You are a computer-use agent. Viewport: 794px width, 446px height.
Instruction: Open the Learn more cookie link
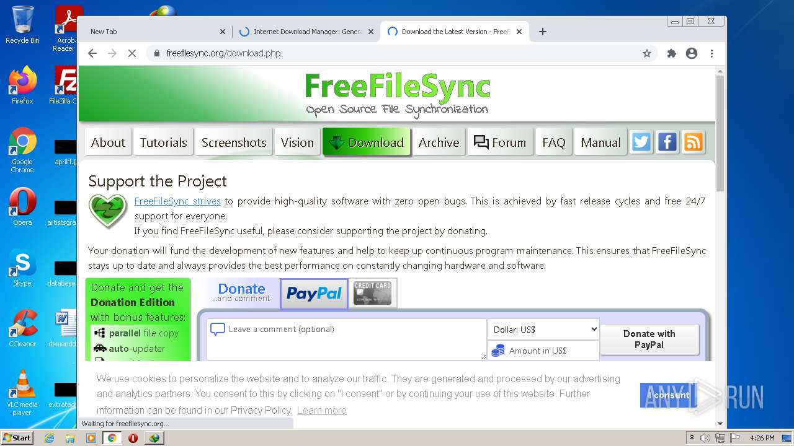[322, 410]
